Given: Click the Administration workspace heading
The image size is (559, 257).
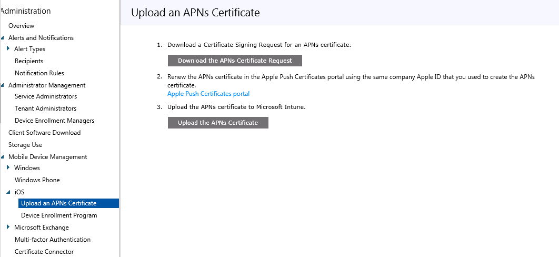Looking at the screenshot, I should pyautogui.click(x=26, y=11).
